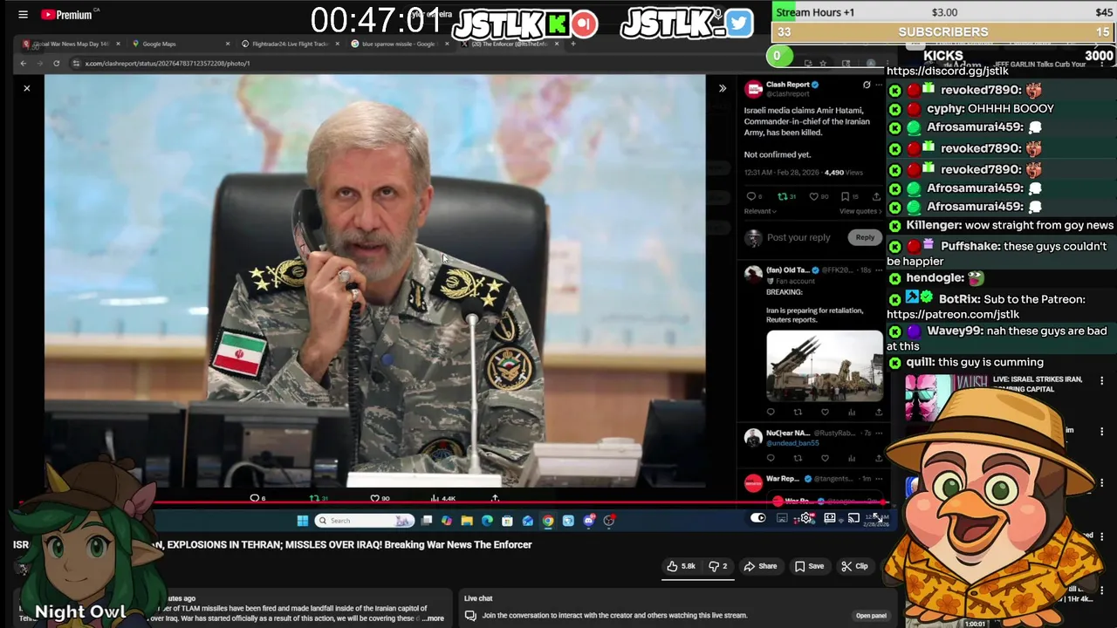Image resolution: width=1117 pixels, height=628 pixels.
Task: Open options menu for Israel Strikes Iran video
Action: point(1101,381)
